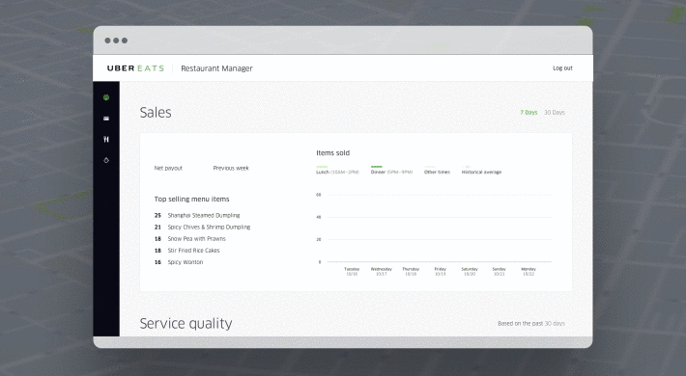Viewport: 686px width, 376px height.
Task: Click the fourth sidebar icon below the fork and knife
Action: 106,160
